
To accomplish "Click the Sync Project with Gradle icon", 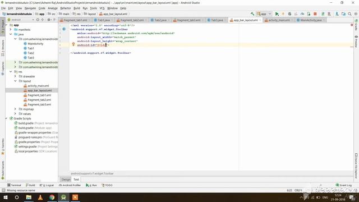I will click(323, 14).
